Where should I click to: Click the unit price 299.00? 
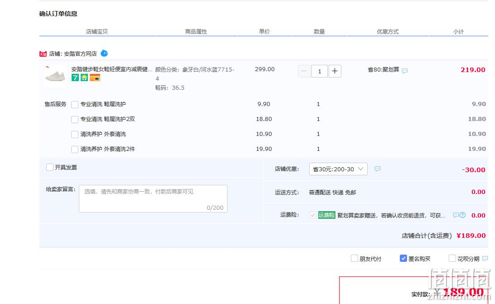tap(265, 69)
